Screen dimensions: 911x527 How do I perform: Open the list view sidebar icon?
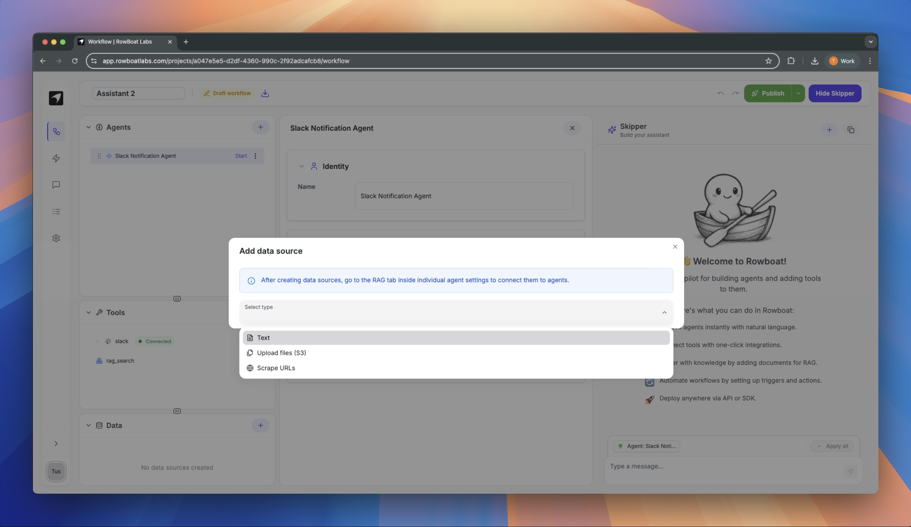pos(56,212)
